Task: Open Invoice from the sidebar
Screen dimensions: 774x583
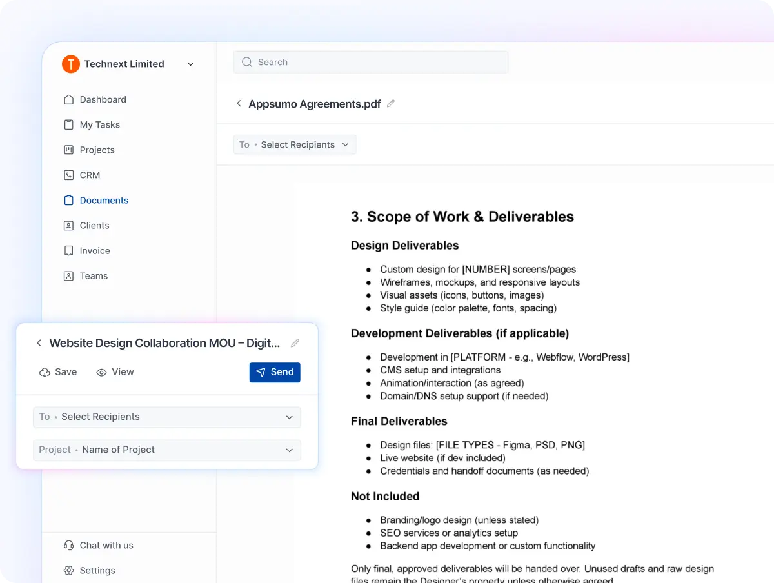Action: [x=95, y=250]
